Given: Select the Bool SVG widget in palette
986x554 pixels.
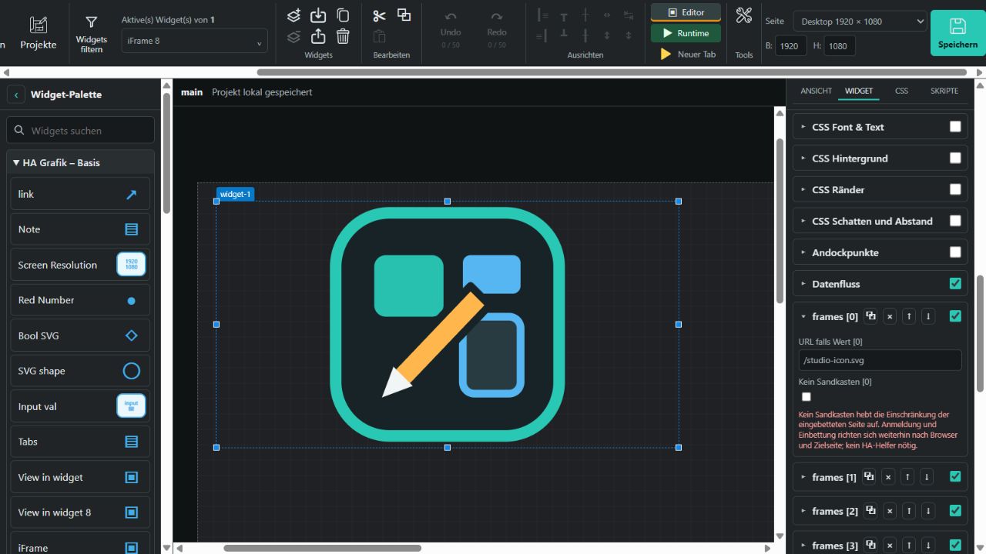Looking at the screenshot, I should click(x=80, y=335).
